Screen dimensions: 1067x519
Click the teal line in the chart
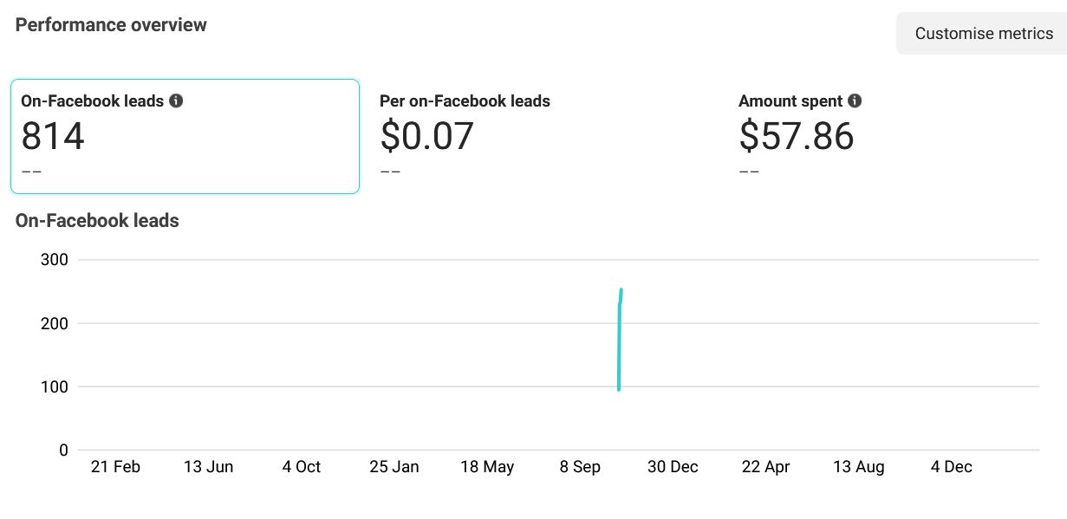point(619,347)
